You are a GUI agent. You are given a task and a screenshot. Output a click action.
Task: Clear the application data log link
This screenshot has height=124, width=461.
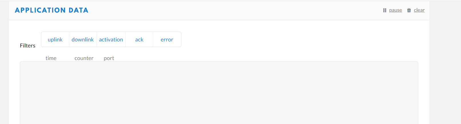tap(419, 10)
